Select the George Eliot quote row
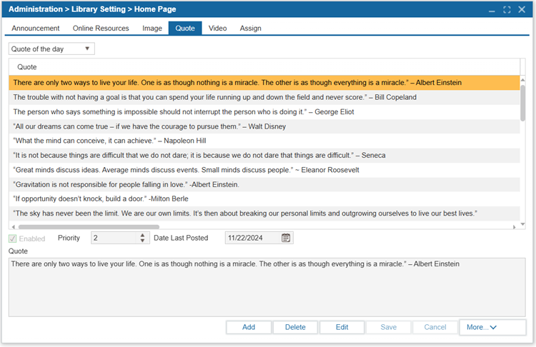Viewport: 536px width, 347px height. 264,112
